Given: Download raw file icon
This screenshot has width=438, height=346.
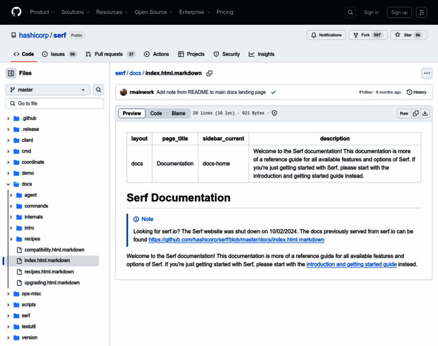Looking at the screenshot, I should pyautogui.click(x=425, y=114).
